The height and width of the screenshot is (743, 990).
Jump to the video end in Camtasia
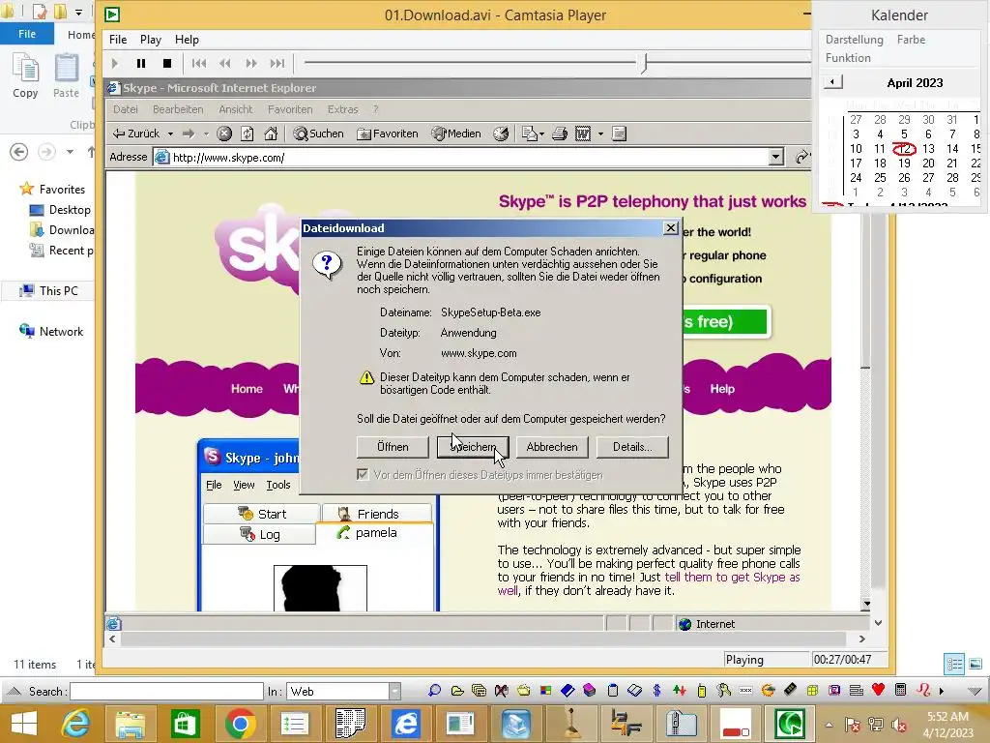pos(277,63)
